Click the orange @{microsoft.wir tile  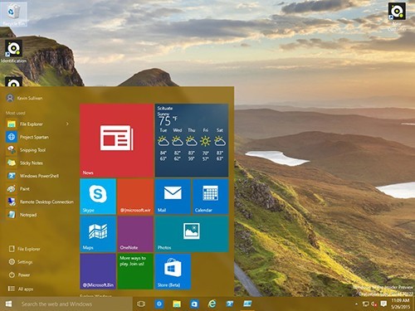(135, 197)
